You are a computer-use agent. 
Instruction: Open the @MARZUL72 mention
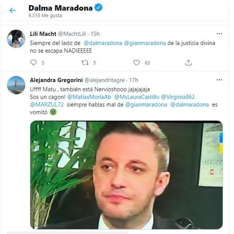[47, 105]
